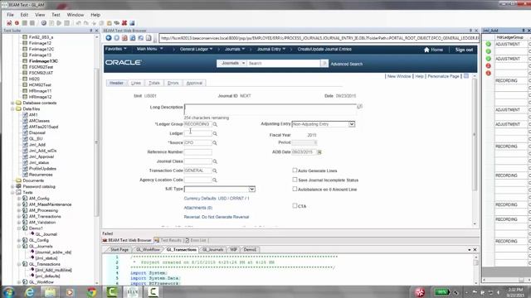The width and height of the screenshot is (531, 298).
Task: Open the File menu
Action: pos(10,15)
